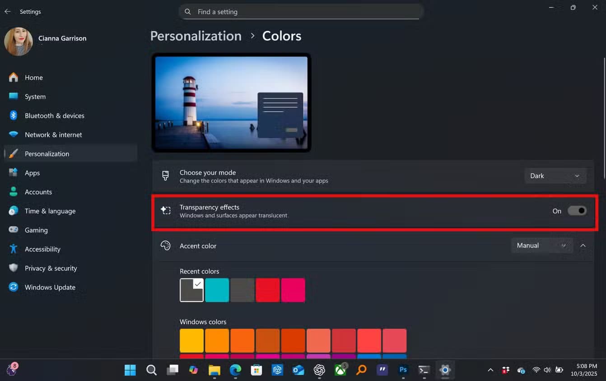Screen dimensions: 606x381
Task: Open Terminal from the taskbar
Action: click(x=424, y=370)
